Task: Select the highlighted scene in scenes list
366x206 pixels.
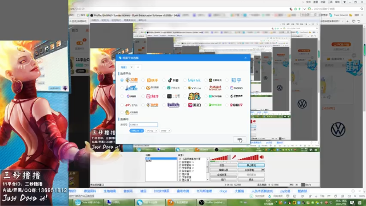Action: (x=161, y=159)
